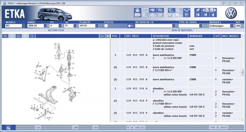Click the KAT field showing 208
The height and width of the screenshot is (132, 246).
(x=238, y=26)
